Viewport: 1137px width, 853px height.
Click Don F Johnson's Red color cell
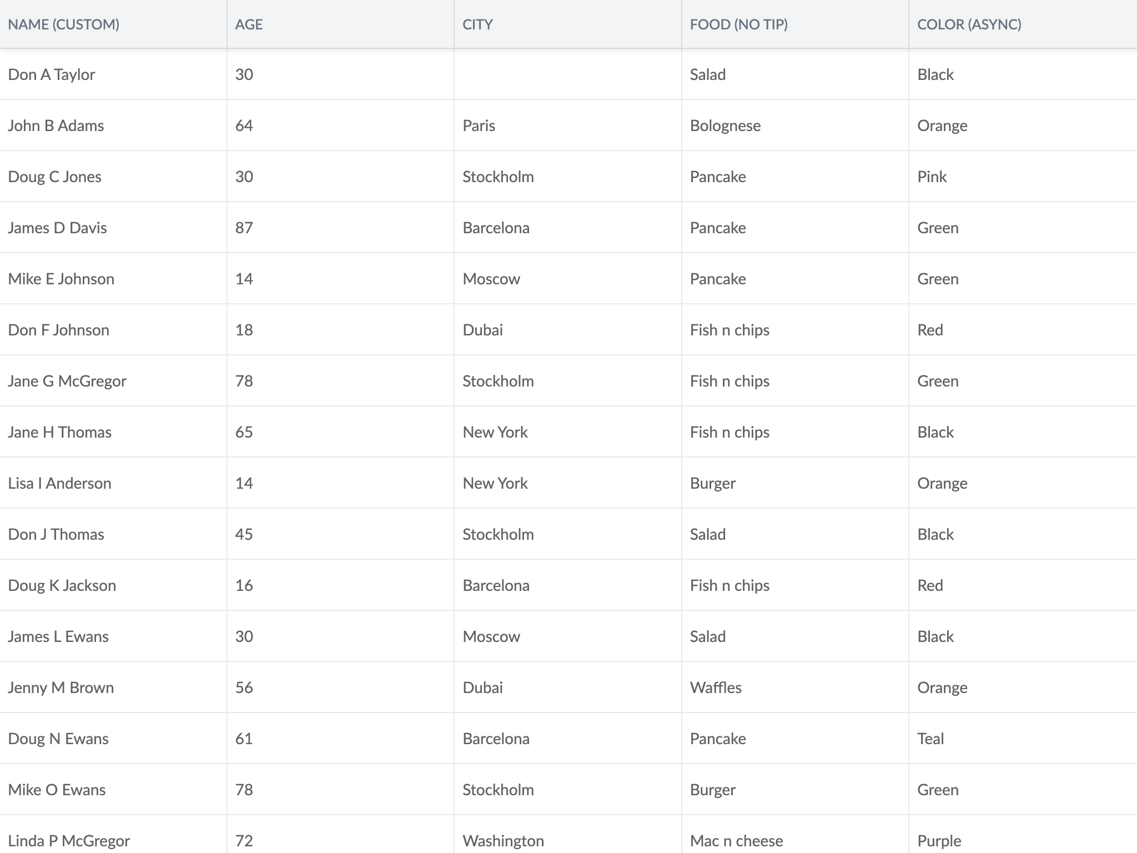click(1023, 330)
